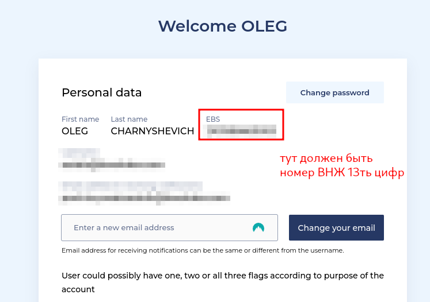Click the teal icon inside email field
Viewport: 430px width, 302px height.
(x=258, y=227)
